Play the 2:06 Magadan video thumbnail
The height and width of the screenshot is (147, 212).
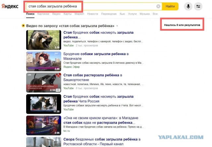tap(44, 125)
